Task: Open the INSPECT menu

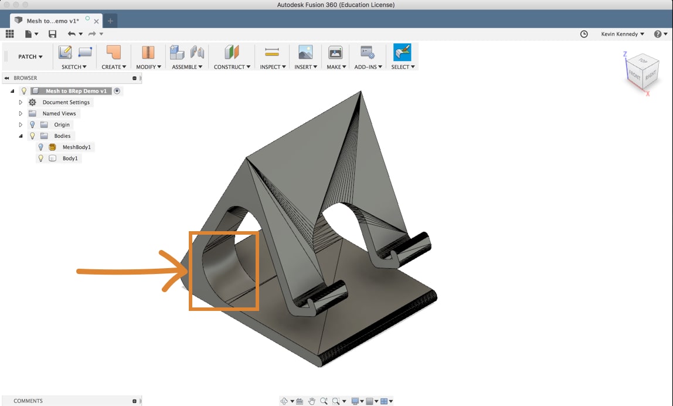Action: click(273, 67)
